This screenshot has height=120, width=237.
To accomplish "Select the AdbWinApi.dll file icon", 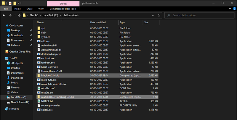I will pyautogui.click(x=39, y=46).
